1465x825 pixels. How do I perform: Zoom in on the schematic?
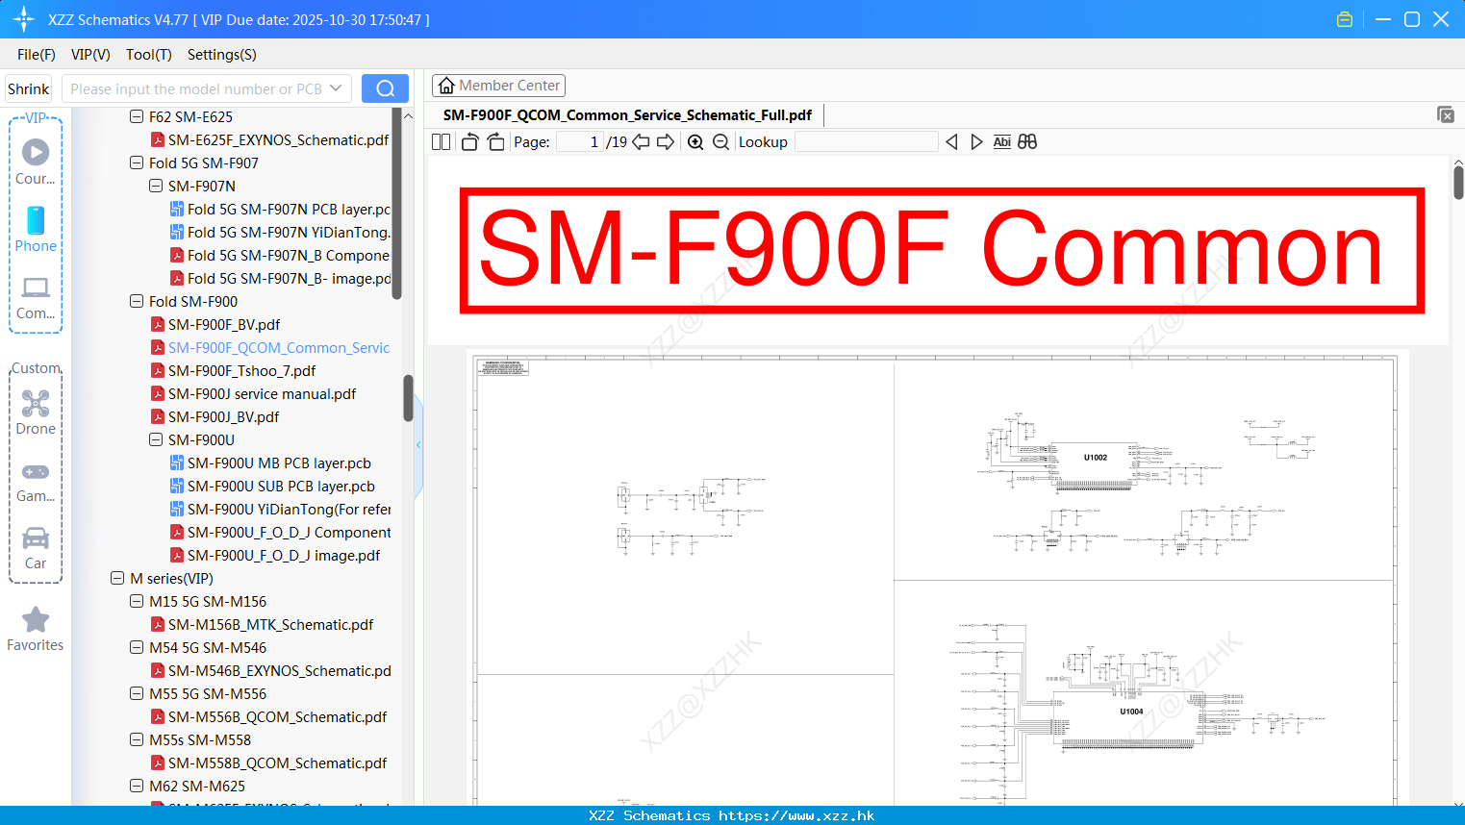coord(695,142)
